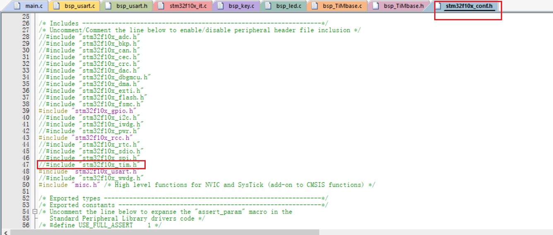The height and width of the screenshot is (235, 553).
Task: Open the bsp_key.c tab
Action: click(237, 6)
